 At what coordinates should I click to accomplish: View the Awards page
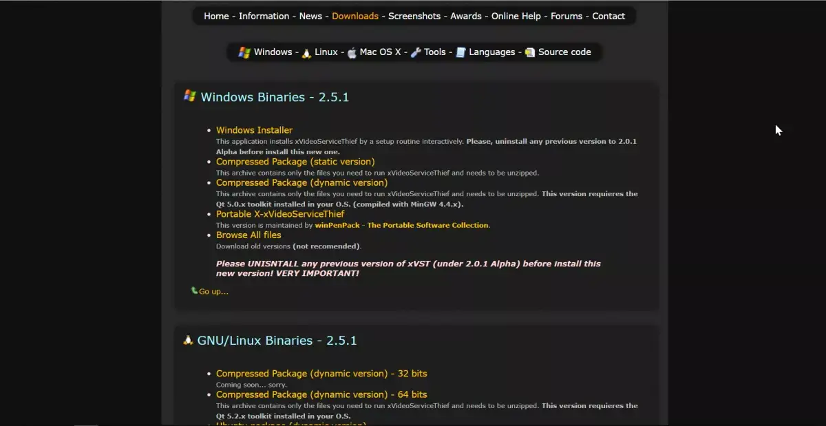tap(466, 16)
